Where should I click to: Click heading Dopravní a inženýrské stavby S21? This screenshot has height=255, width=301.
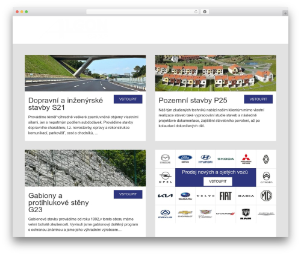[66, 104]
